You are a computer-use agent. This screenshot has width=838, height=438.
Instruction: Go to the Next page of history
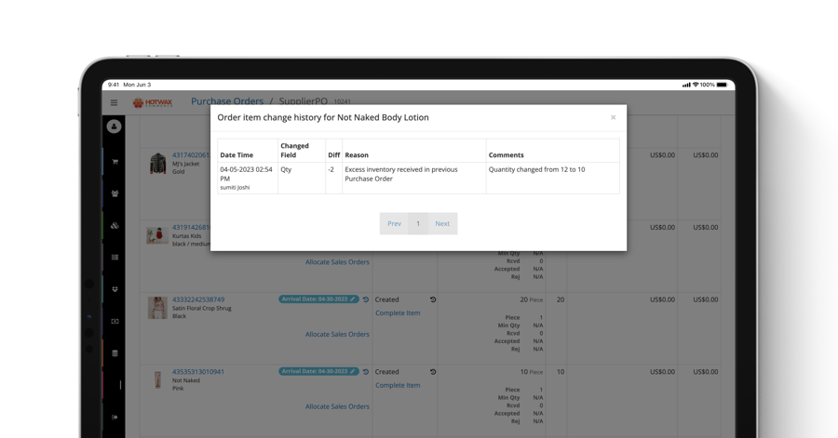pos(442,223)
